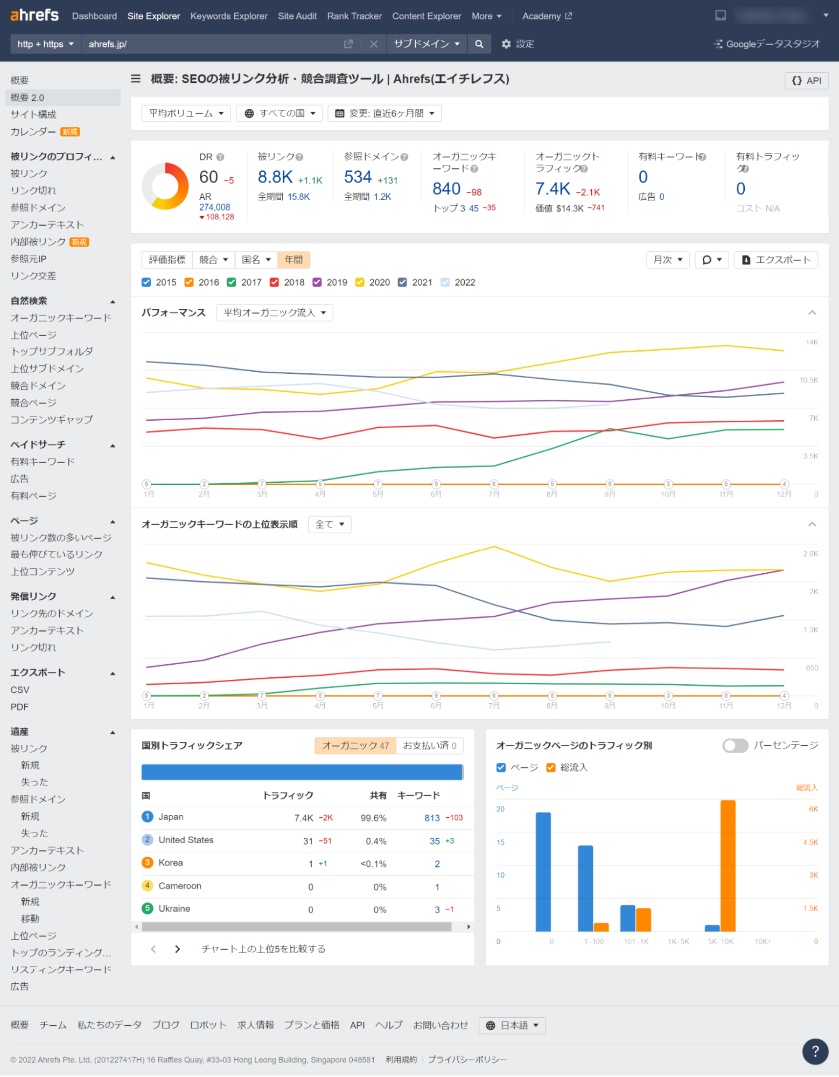
Task: Open the comment bubble annotations dropdown
Action: pos(711,260)
